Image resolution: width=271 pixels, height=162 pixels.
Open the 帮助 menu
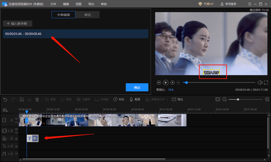click(x=104, y=4)
